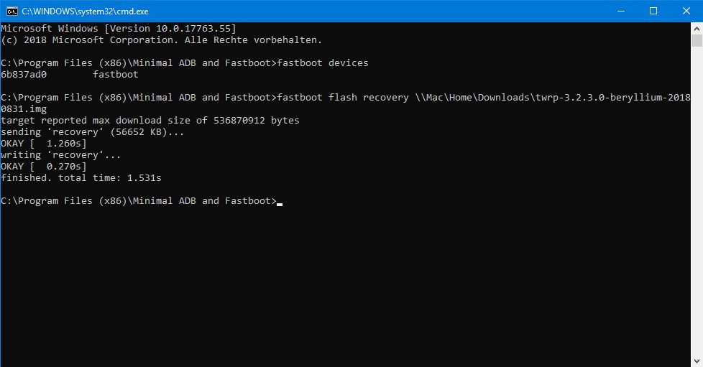Image resolution: width=703 pixels, height=367 pixels.
Task: Click the vertical scrollbar thumb
Action: [x=697, y=40]
